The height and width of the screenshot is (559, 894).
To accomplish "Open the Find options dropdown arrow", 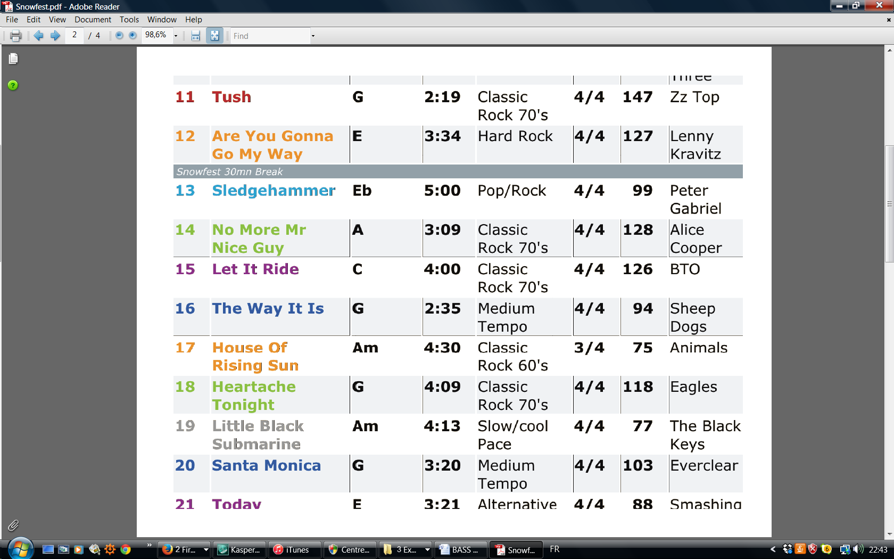I will pyautogui.click(x=313, y=36).
